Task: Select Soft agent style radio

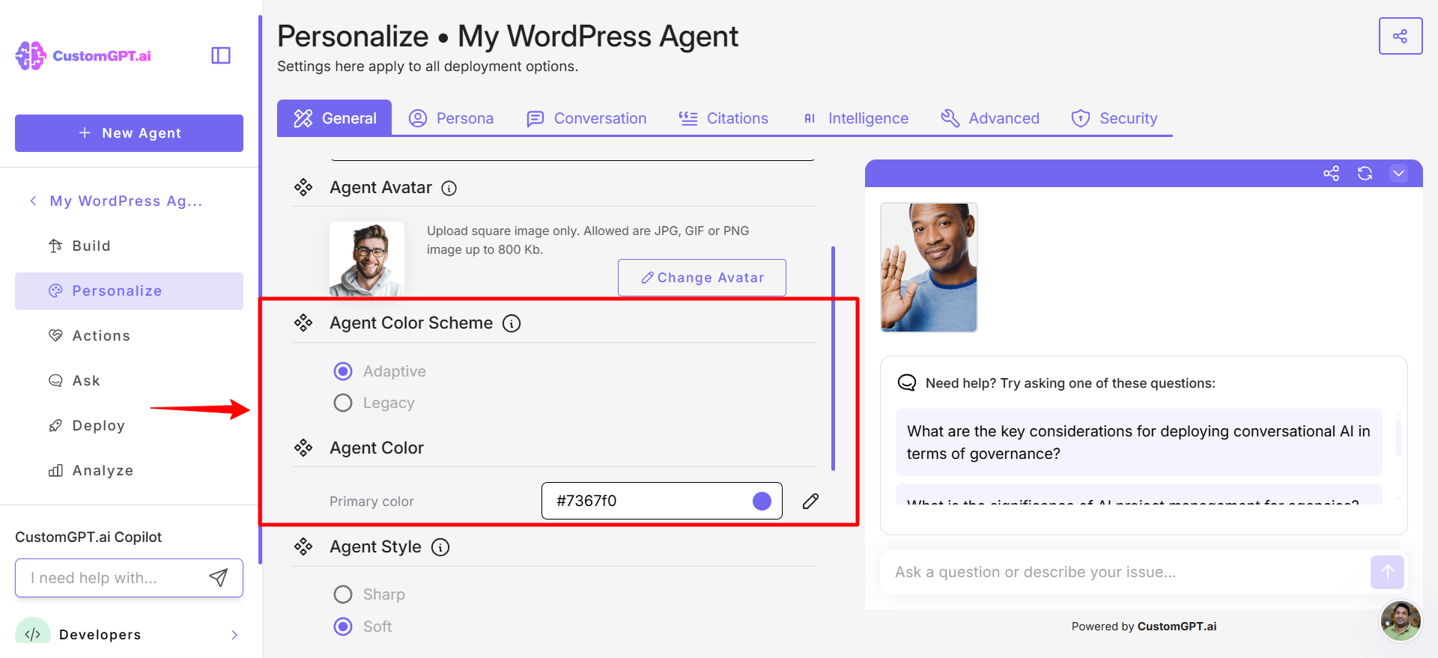Action: point(343,627)
